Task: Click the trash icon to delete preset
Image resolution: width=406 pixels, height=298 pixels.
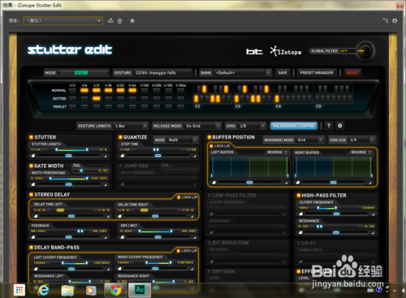Action: pyautogui.click(x=119, y=21)
